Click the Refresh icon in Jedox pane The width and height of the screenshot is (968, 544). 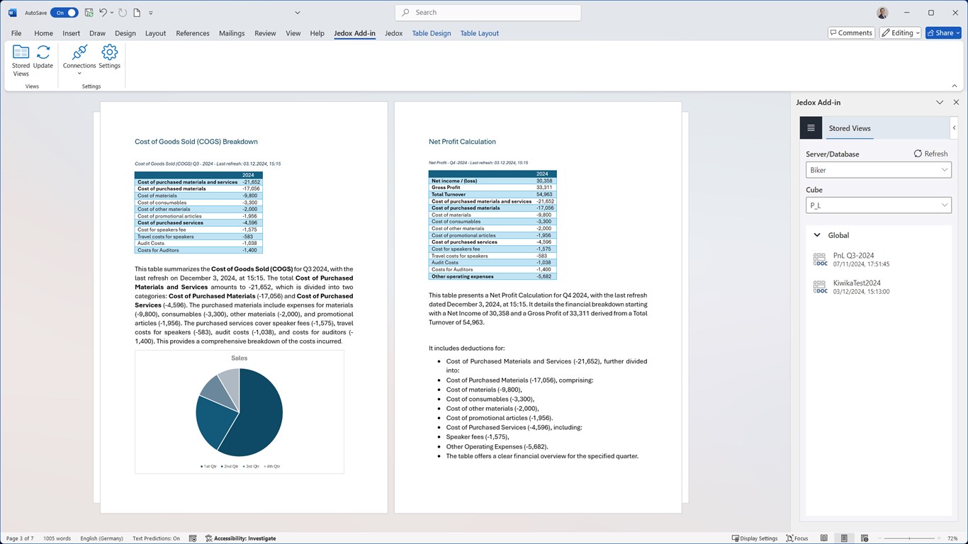coord(930,154)
